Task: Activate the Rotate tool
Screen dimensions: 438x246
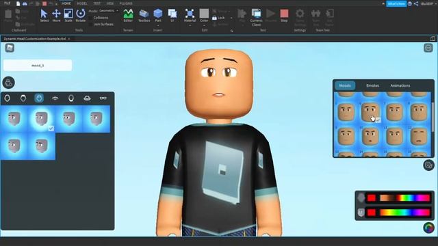Action: click(81, 15)
